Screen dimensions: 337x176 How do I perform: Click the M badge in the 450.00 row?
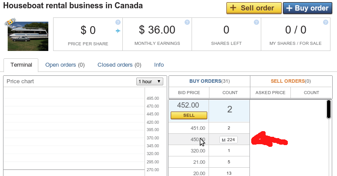tap(223, 140)
